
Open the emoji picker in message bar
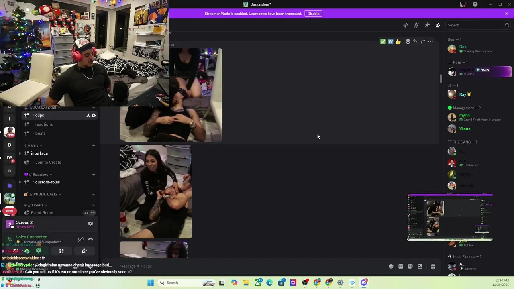(391, 266)
